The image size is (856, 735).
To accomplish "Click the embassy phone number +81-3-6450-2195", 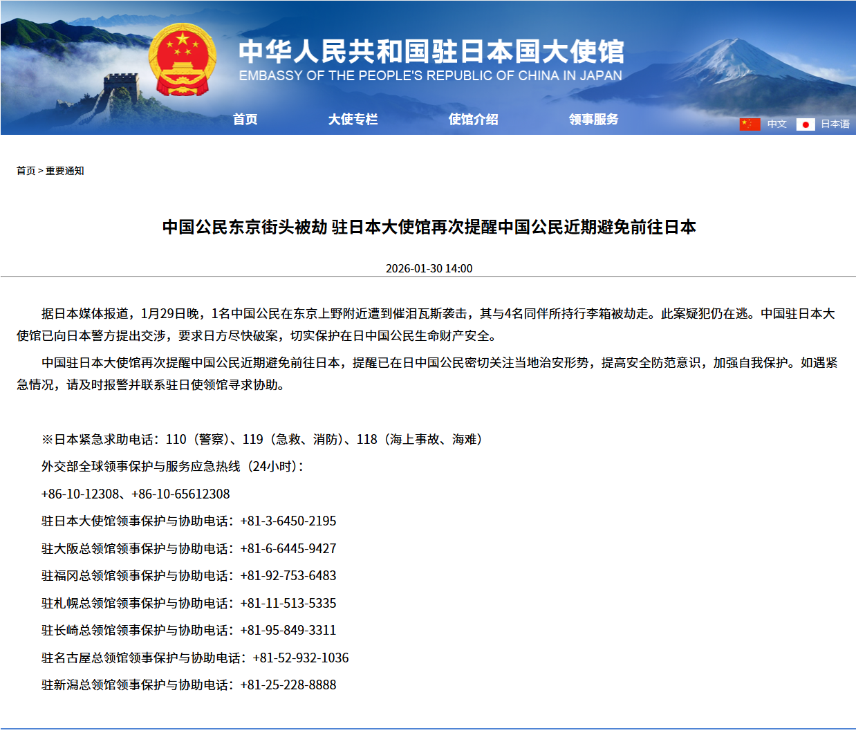I will 288,521.
